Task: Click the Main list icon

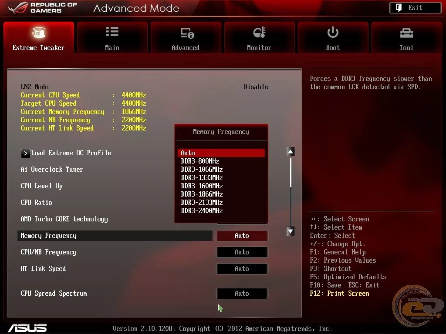Action: point(112,31)
